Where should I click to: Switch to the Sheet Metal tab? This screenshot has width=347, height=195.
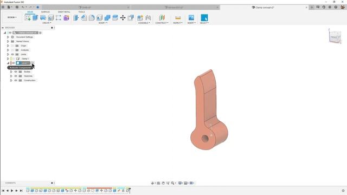pos(64,12)
